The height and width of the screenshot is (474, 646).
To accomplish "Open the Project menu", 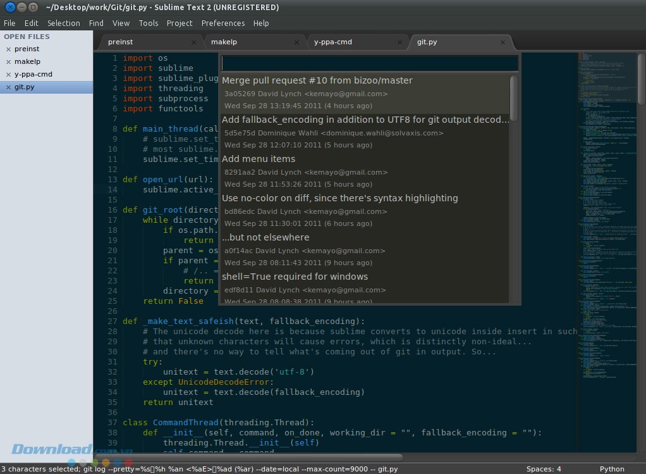I will [x=180, y=23].
